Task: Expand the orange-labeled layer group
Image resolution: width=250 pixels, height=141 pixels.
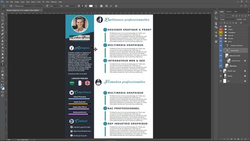Action: pos(223,33)
